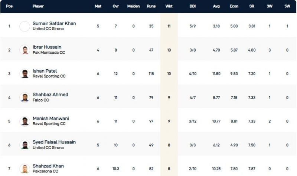Click the BBI column header

click(x=192, y=6)
